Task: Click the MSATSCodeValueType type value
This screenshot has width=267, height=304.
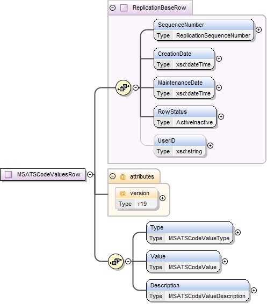Action: click(199, 238)
